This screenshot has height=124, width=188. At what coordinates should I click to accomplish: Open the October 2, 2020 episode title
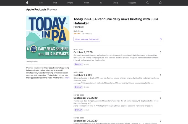click(x=83, y=52)
